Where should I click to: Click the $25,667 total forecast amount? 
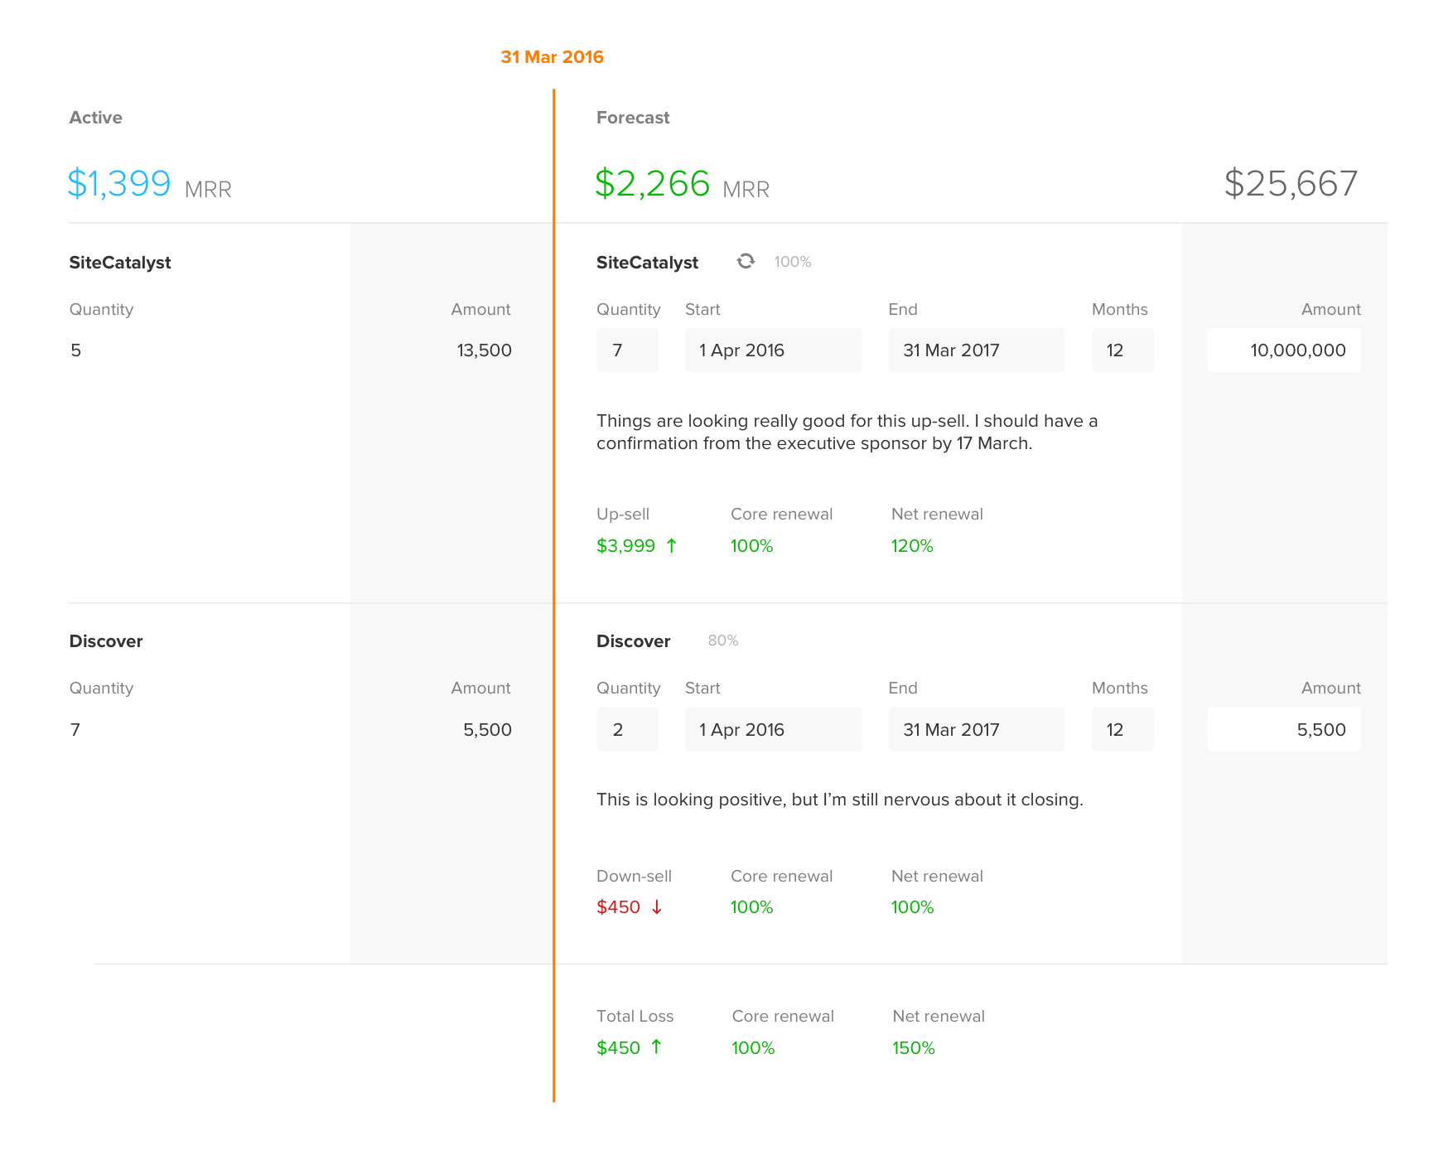1291,183
